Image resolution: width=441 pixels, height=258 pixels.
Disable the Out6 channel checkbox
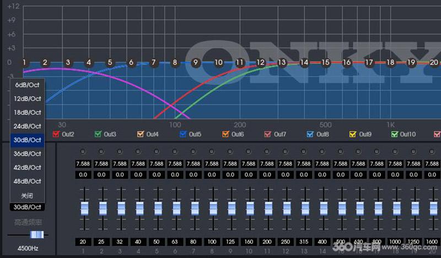coord(225,134)
